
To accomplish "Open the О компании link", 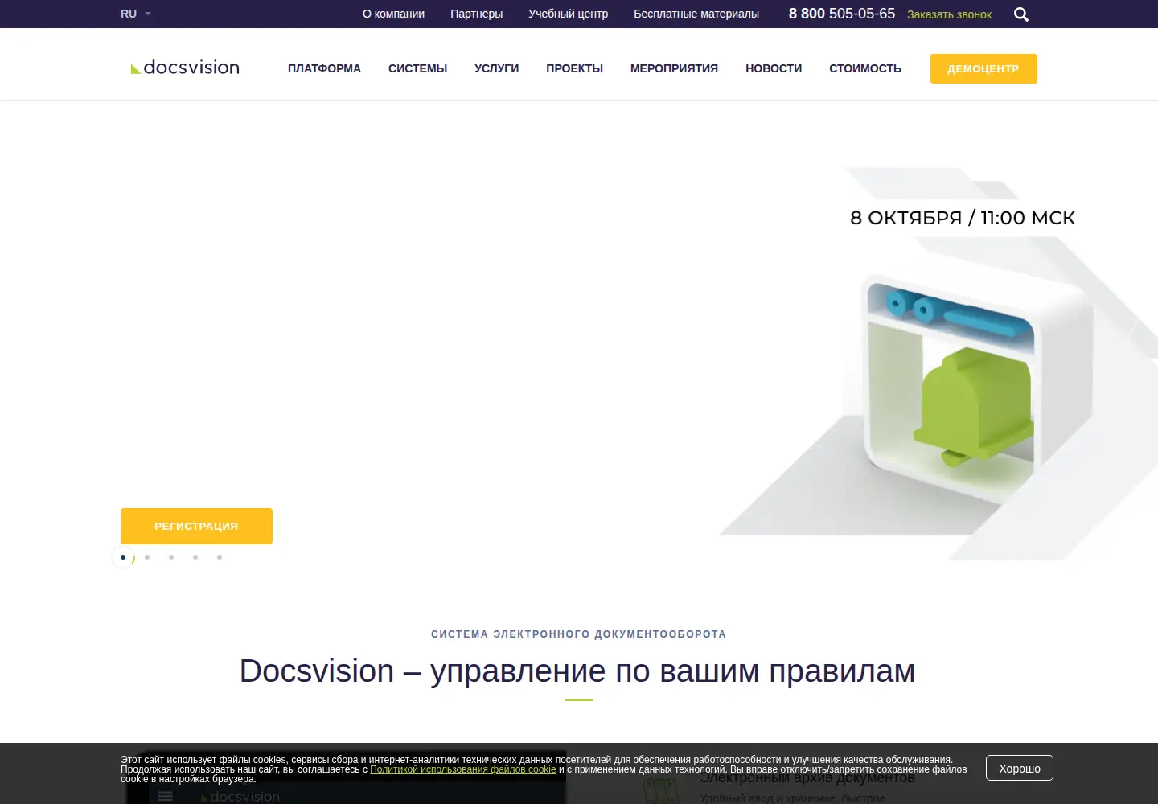I will tap(393, 14).
